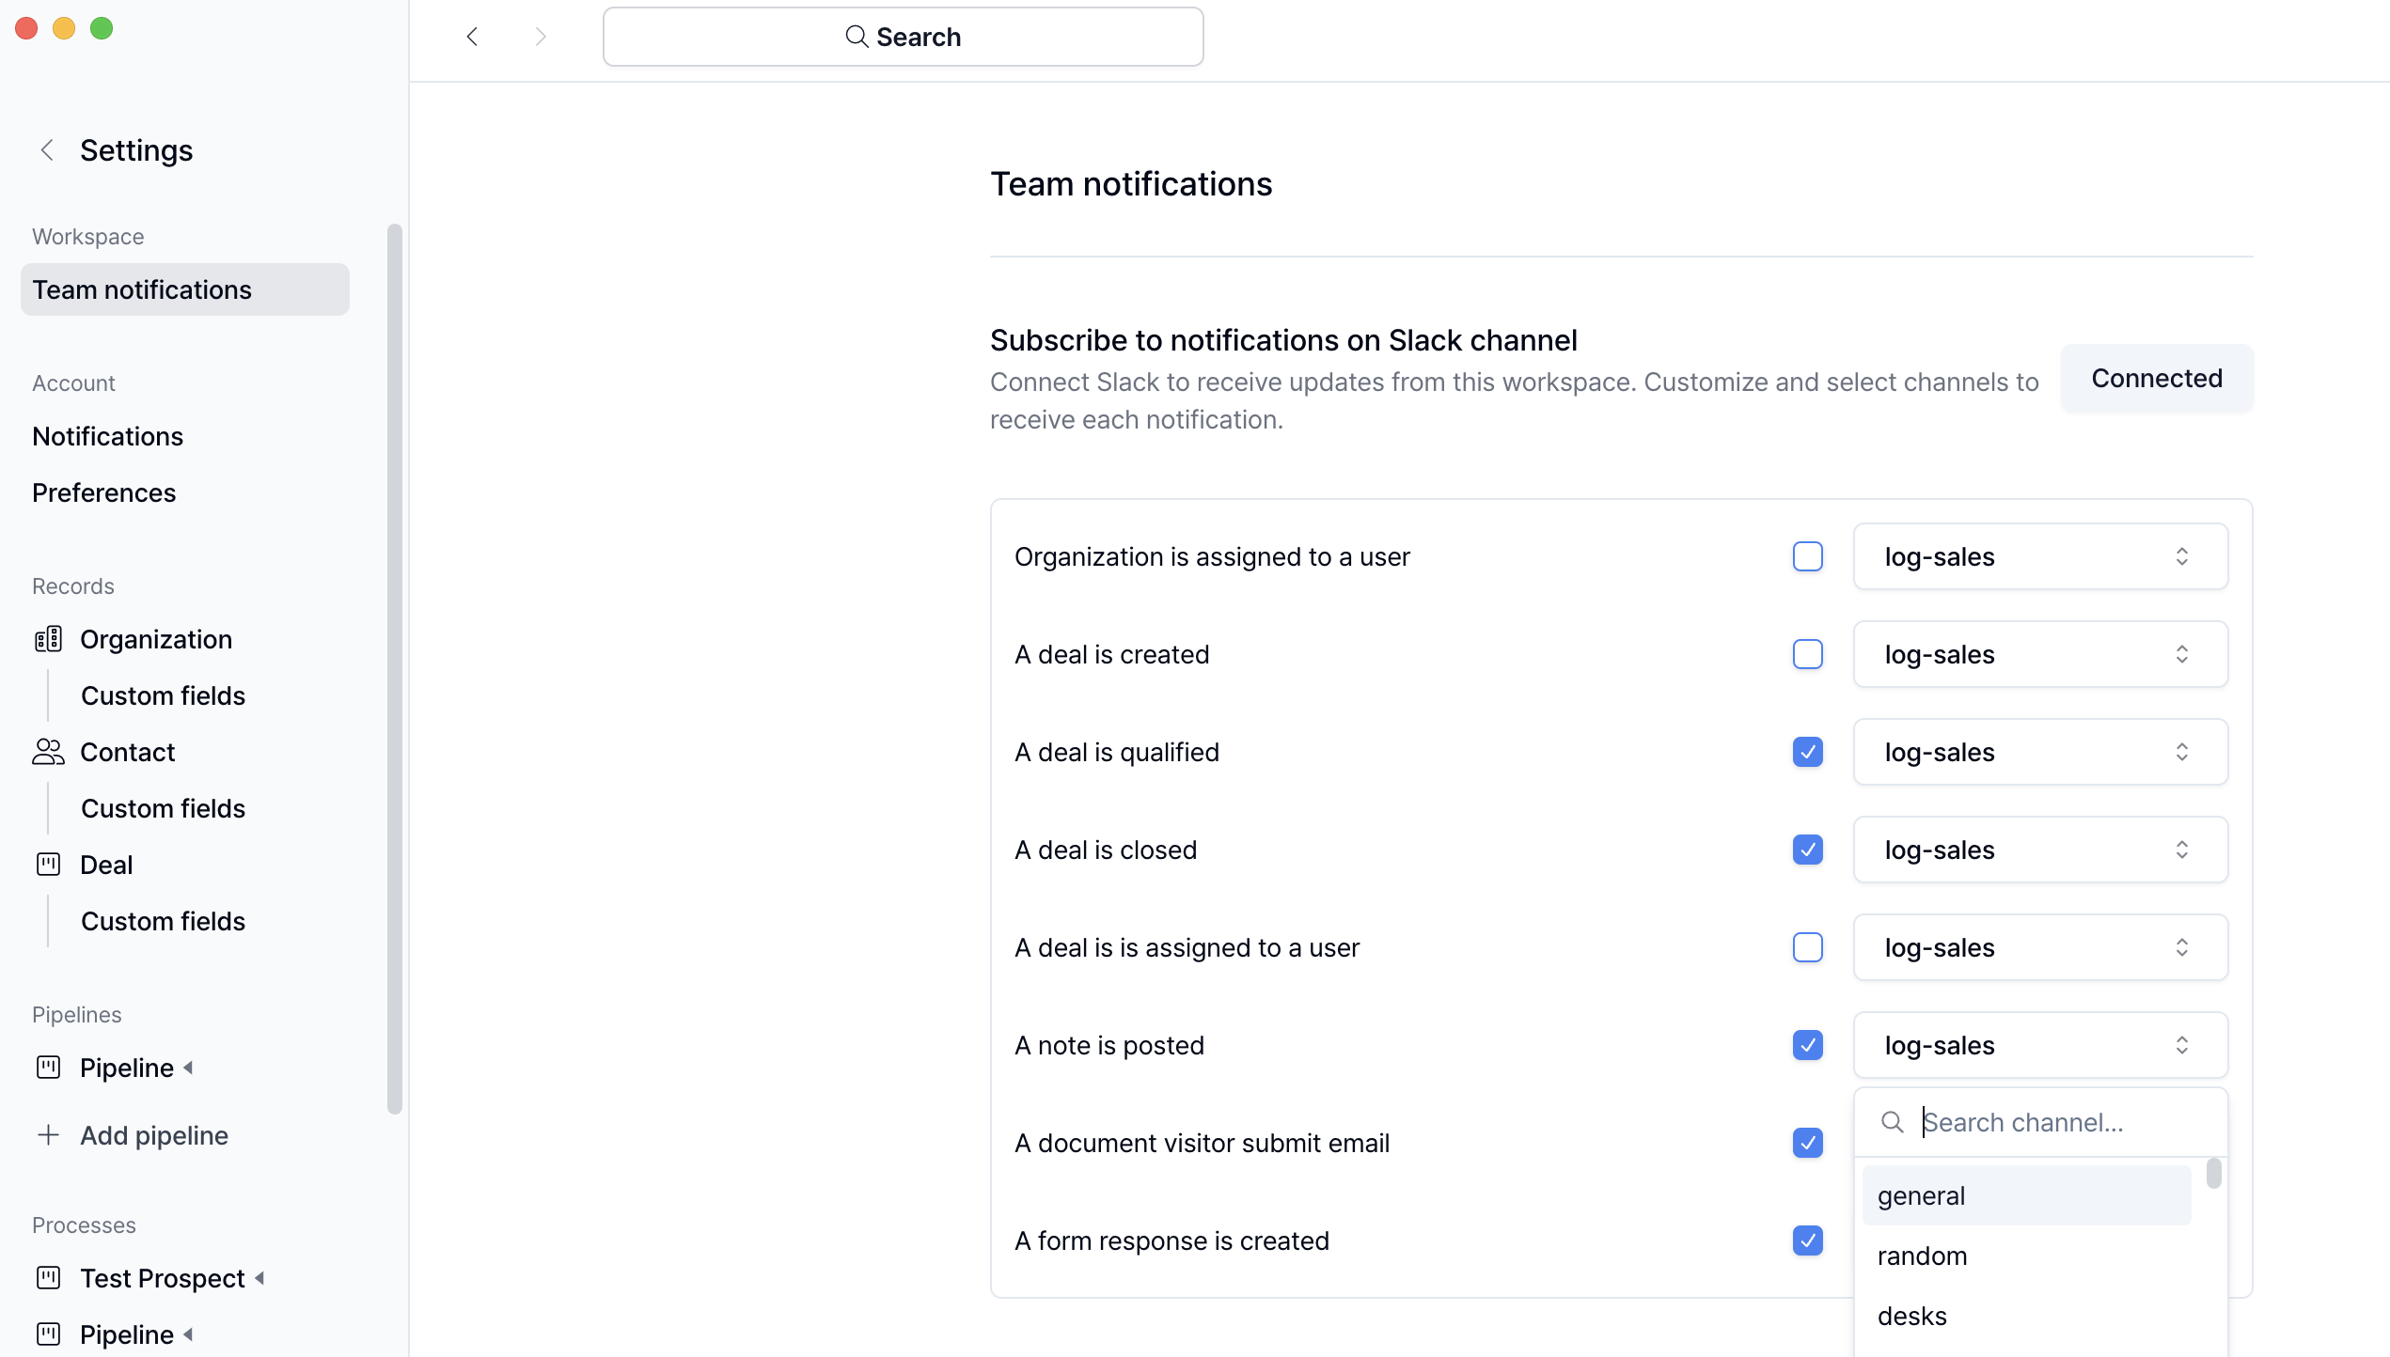Click the Connected Slack button
Image resolution: width=2390 pixels, height=1357 pixels.
pos(2156,378)
